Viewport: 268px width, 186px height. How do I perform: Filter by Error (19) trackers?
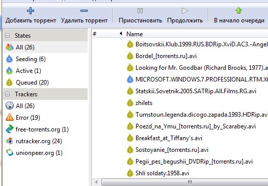coord(45,117)
